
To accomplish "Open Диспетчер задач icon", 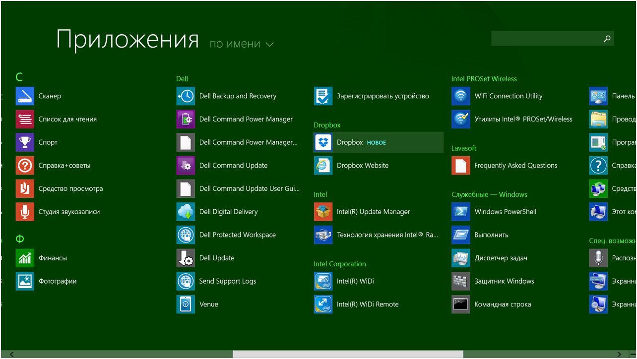I will point(460,258).
